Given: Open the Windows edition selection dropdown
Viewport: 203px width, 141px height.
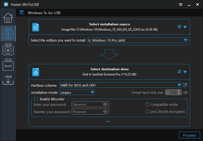Looking at the screenshot, I should pos(138,40).
